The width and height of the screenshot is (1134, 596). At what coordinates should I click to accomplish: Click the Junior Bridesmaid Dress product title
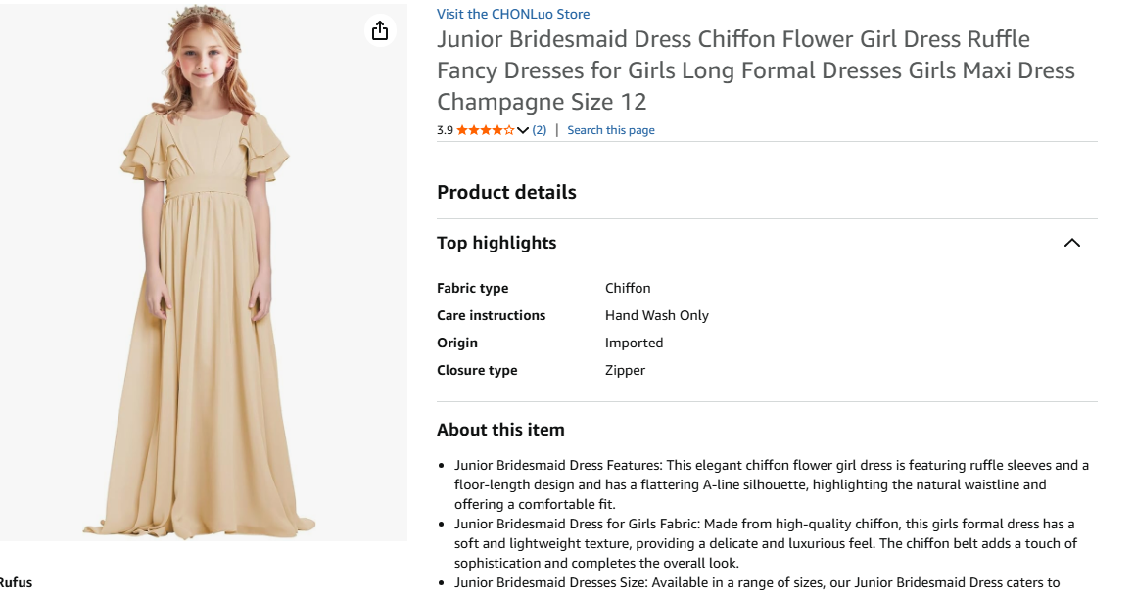[x=755, y=70]
